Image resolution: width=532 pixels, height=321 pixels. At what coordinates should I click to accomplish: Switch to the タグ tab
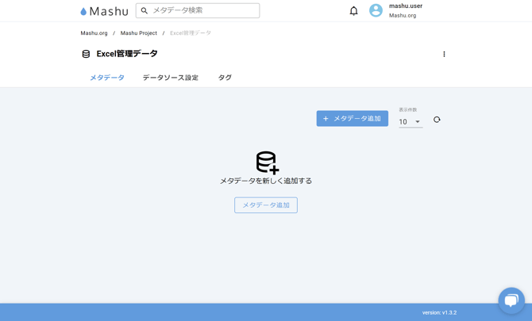tap(225, 78)
